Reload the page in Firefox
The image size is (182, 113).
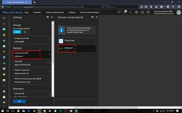pos(103,7)
